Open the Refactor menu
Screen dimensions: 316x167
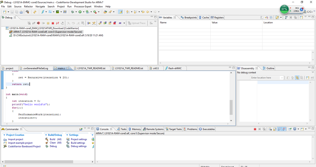28,6
